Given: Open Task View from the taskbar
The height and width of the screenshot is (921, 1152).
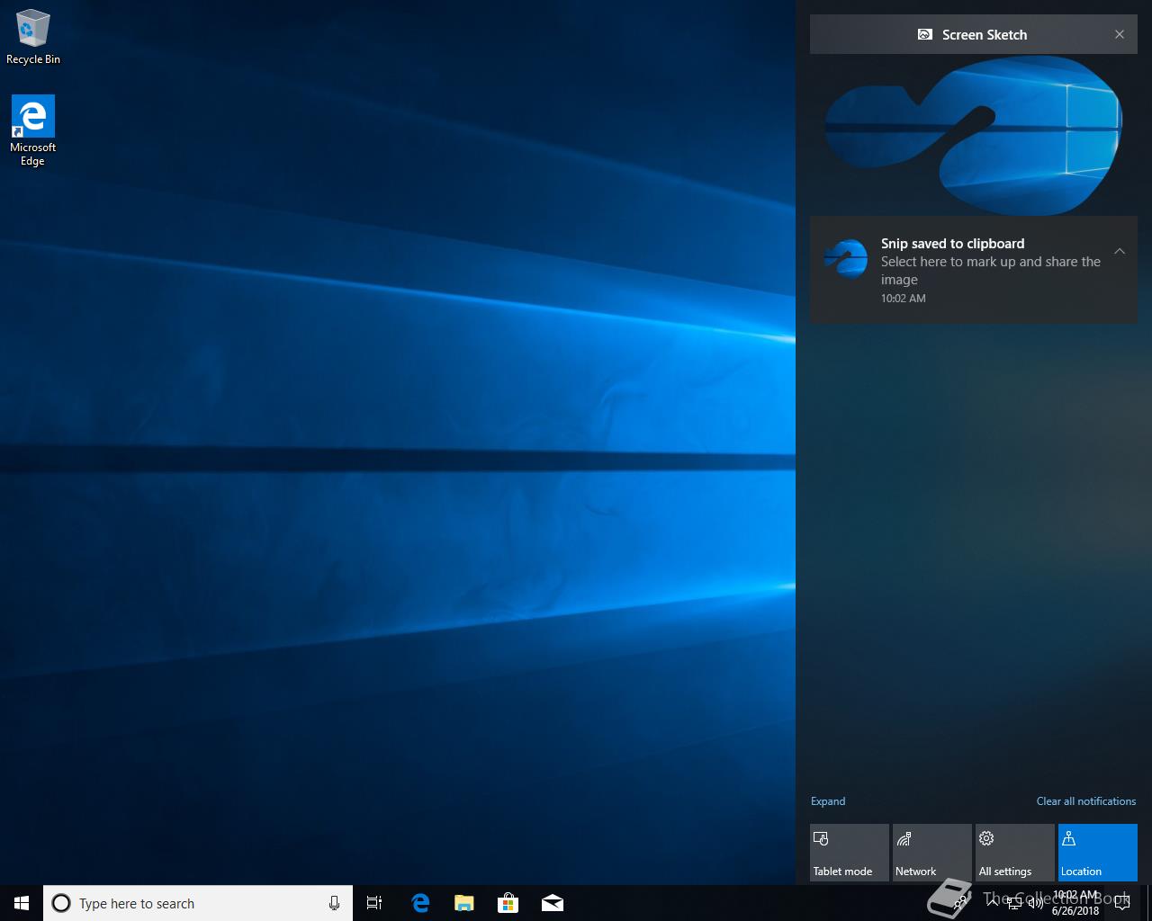Looking at the screenshot, I should pyautogui.click(x=374, y=903).
